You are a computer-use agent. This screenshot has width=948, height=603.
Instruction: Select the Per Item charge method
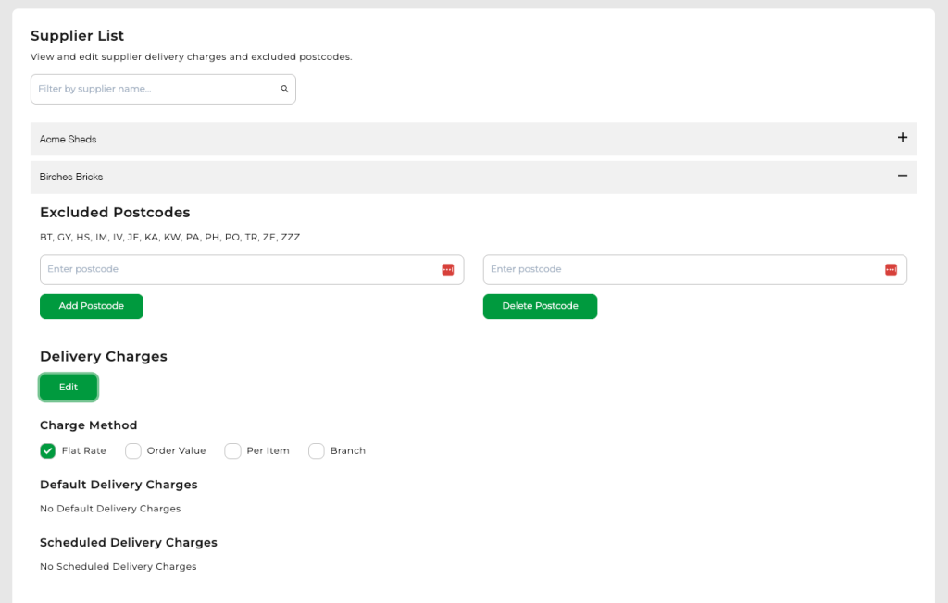pyautogui.click(x=232, y=450)
